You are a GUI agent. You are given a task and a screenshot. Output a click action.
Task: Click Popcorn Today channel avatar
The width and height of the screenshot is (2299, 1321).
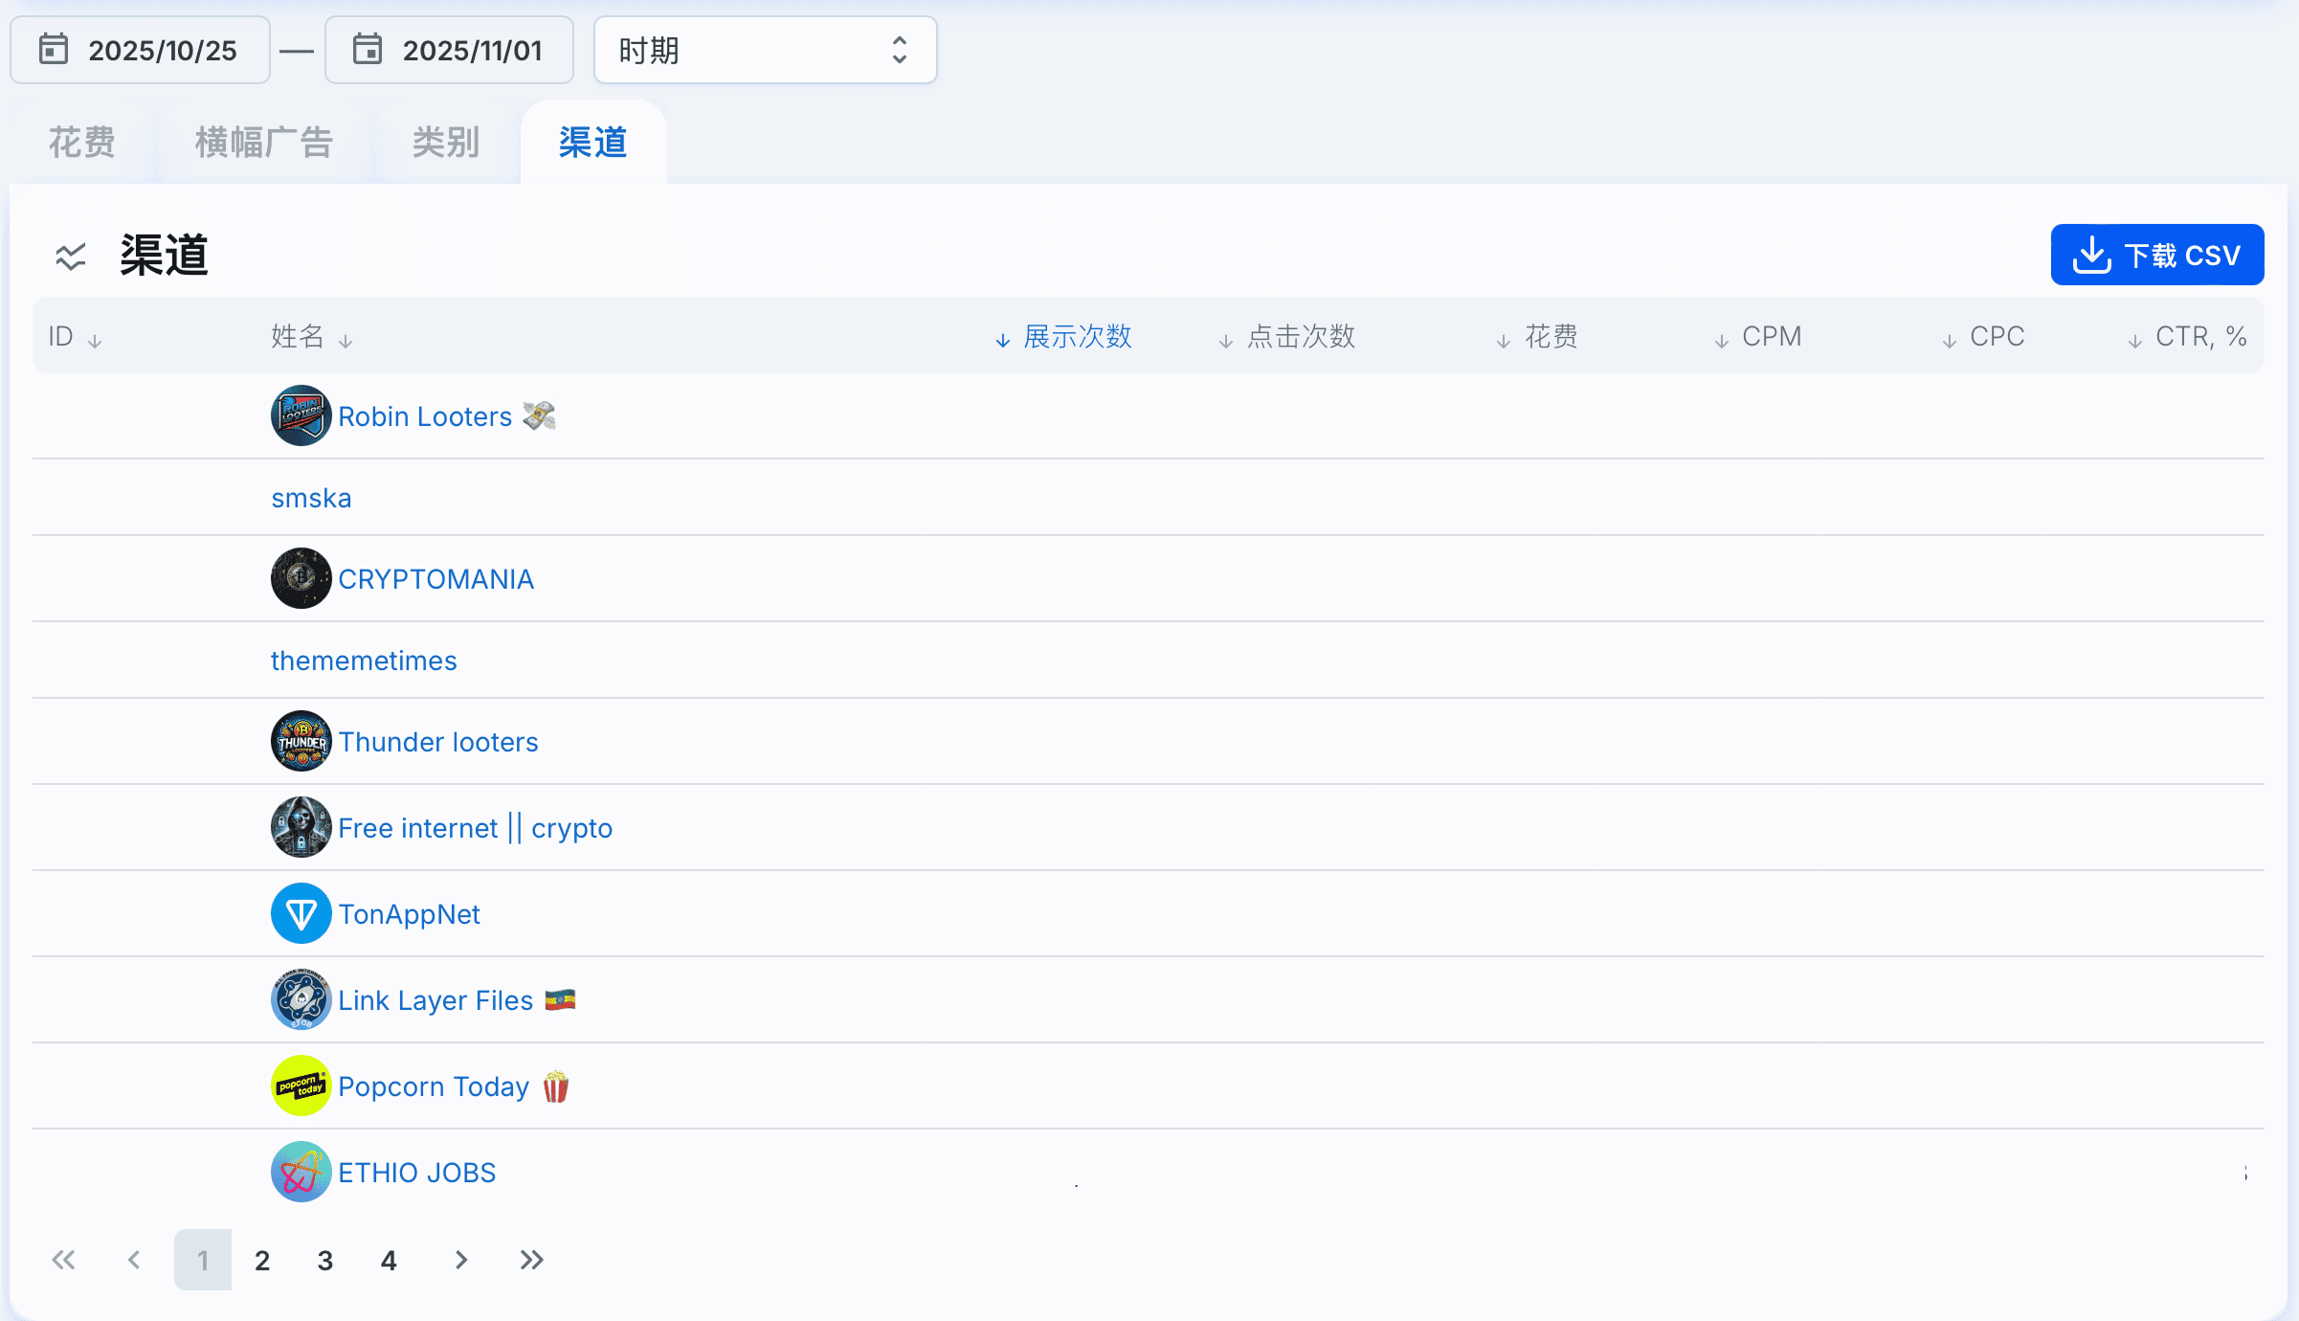point(301,1086)
